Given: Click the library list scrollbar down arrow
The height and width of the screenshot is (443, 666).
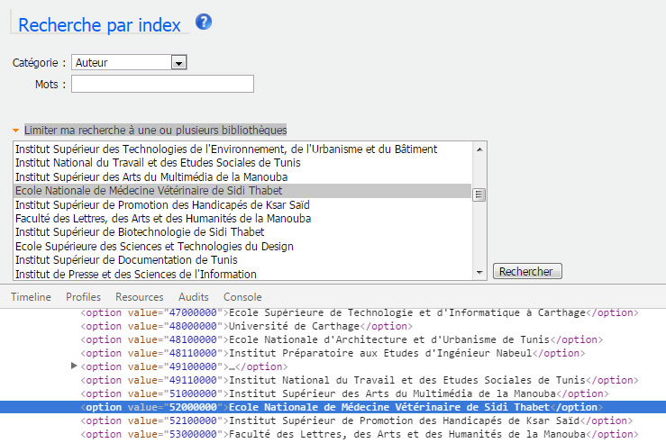Looking at the screenshot, I should [479, 273].
